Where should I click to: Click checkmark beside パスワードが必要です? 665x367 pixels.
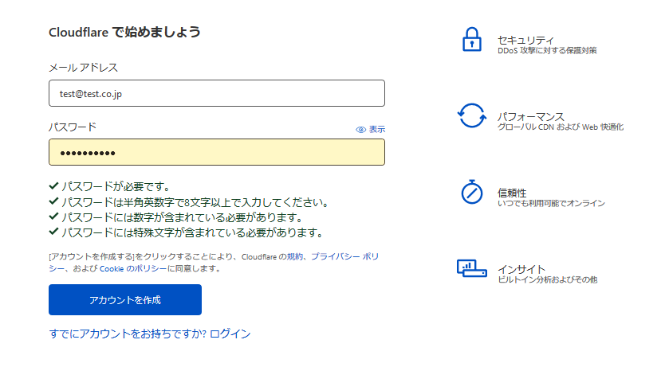53,185
